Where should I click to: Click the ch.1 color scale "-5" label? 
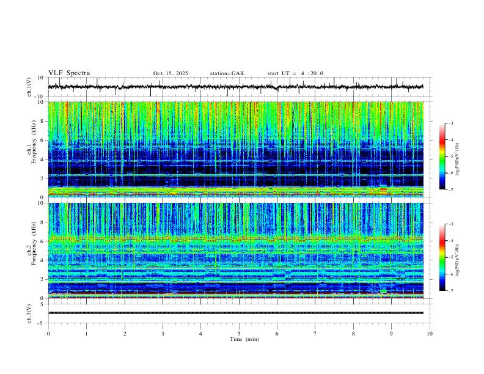pyautogui.click(x=450, y=156)
